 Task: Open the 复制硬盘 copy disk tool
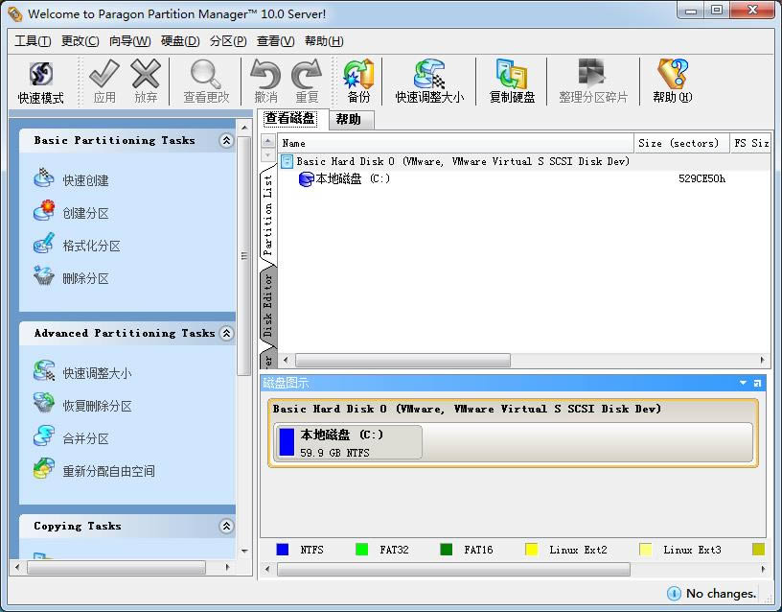512,82
